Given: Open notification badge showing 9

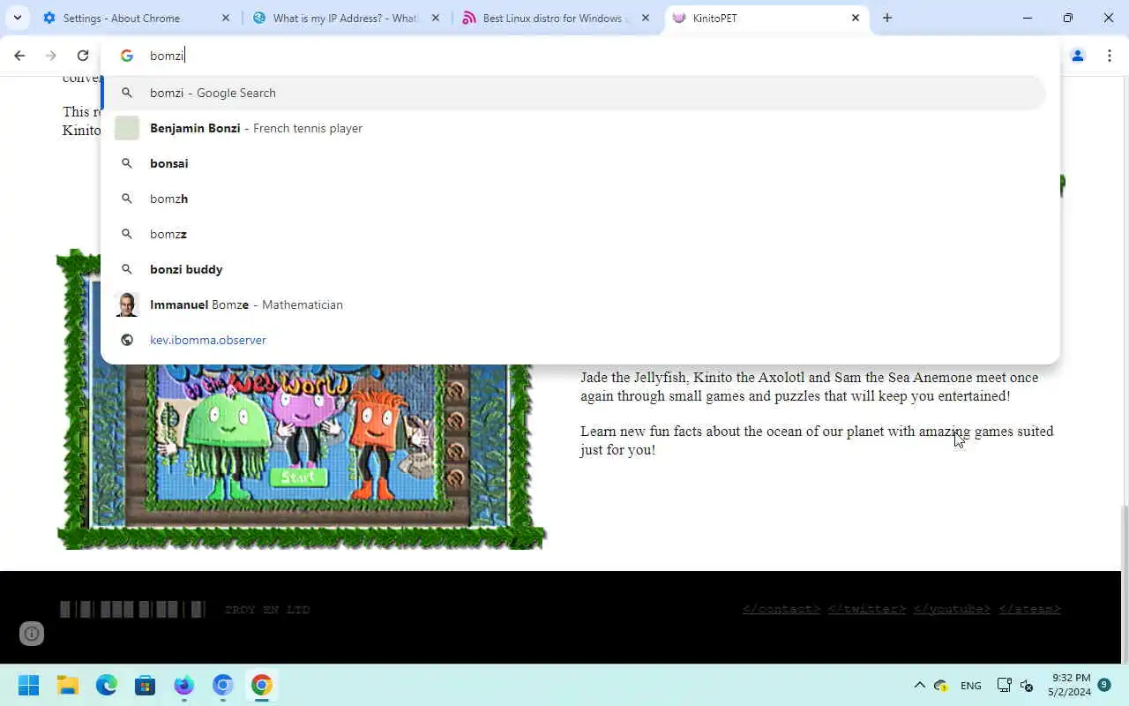Looking at the screenshot, I should pos(1104,685).
